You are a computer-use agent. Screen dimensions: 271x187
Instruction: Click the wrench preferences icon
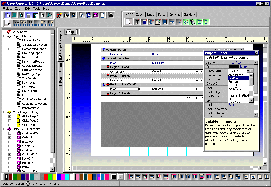point(49,15)
